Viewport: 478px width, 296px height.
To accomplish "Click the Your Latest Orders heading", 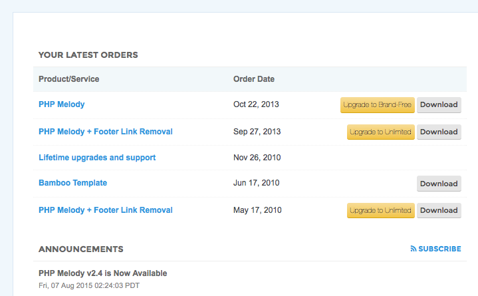I will tap(88, 55).
